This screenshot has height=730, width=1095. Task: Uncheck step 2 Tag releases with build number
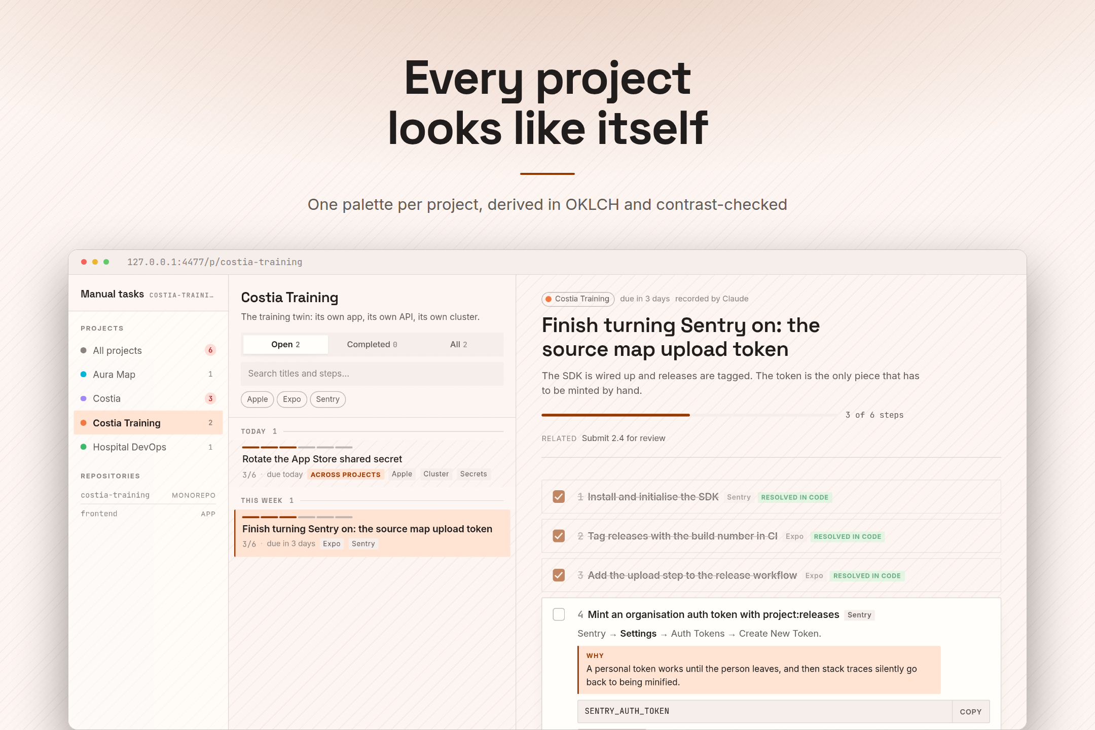(559, 536)
